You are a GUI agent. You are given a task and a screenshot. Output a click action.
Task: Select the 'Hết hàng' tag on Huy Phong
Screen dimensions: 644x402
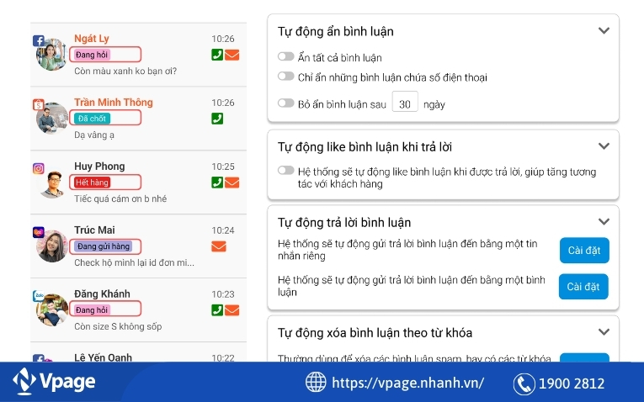pyautogui.click(x=92, y=182)
